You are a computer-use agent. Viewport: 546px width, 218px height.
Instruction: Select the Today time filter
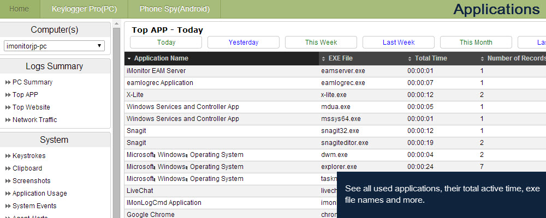point(166,43)
